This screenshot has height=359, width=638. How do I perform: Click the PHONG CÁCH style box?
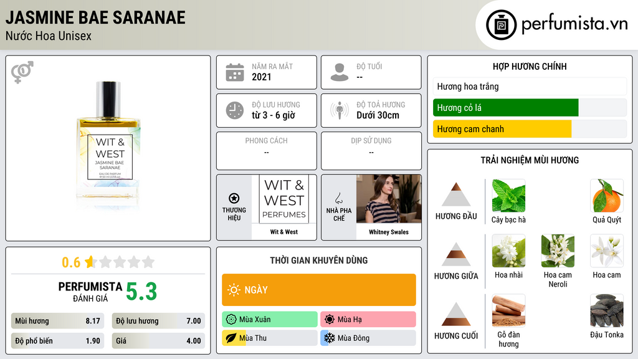click(x=267, y=151)
